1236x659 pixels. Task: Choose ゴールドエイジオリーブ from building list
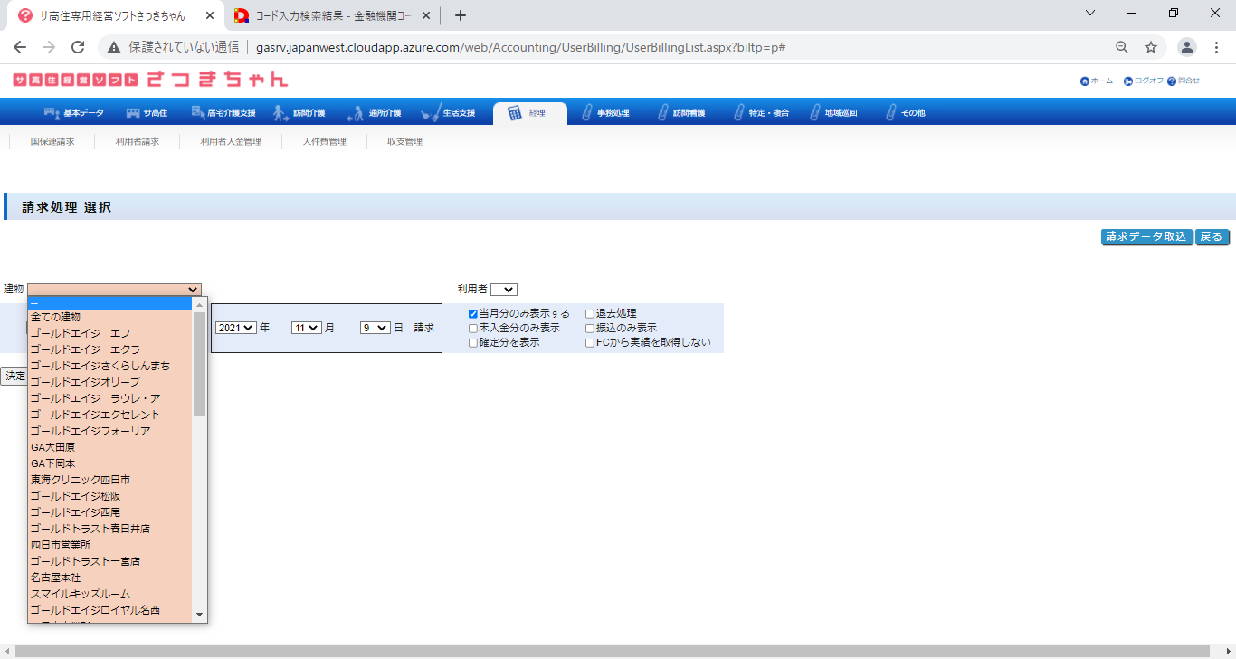(x=85, y=382)
